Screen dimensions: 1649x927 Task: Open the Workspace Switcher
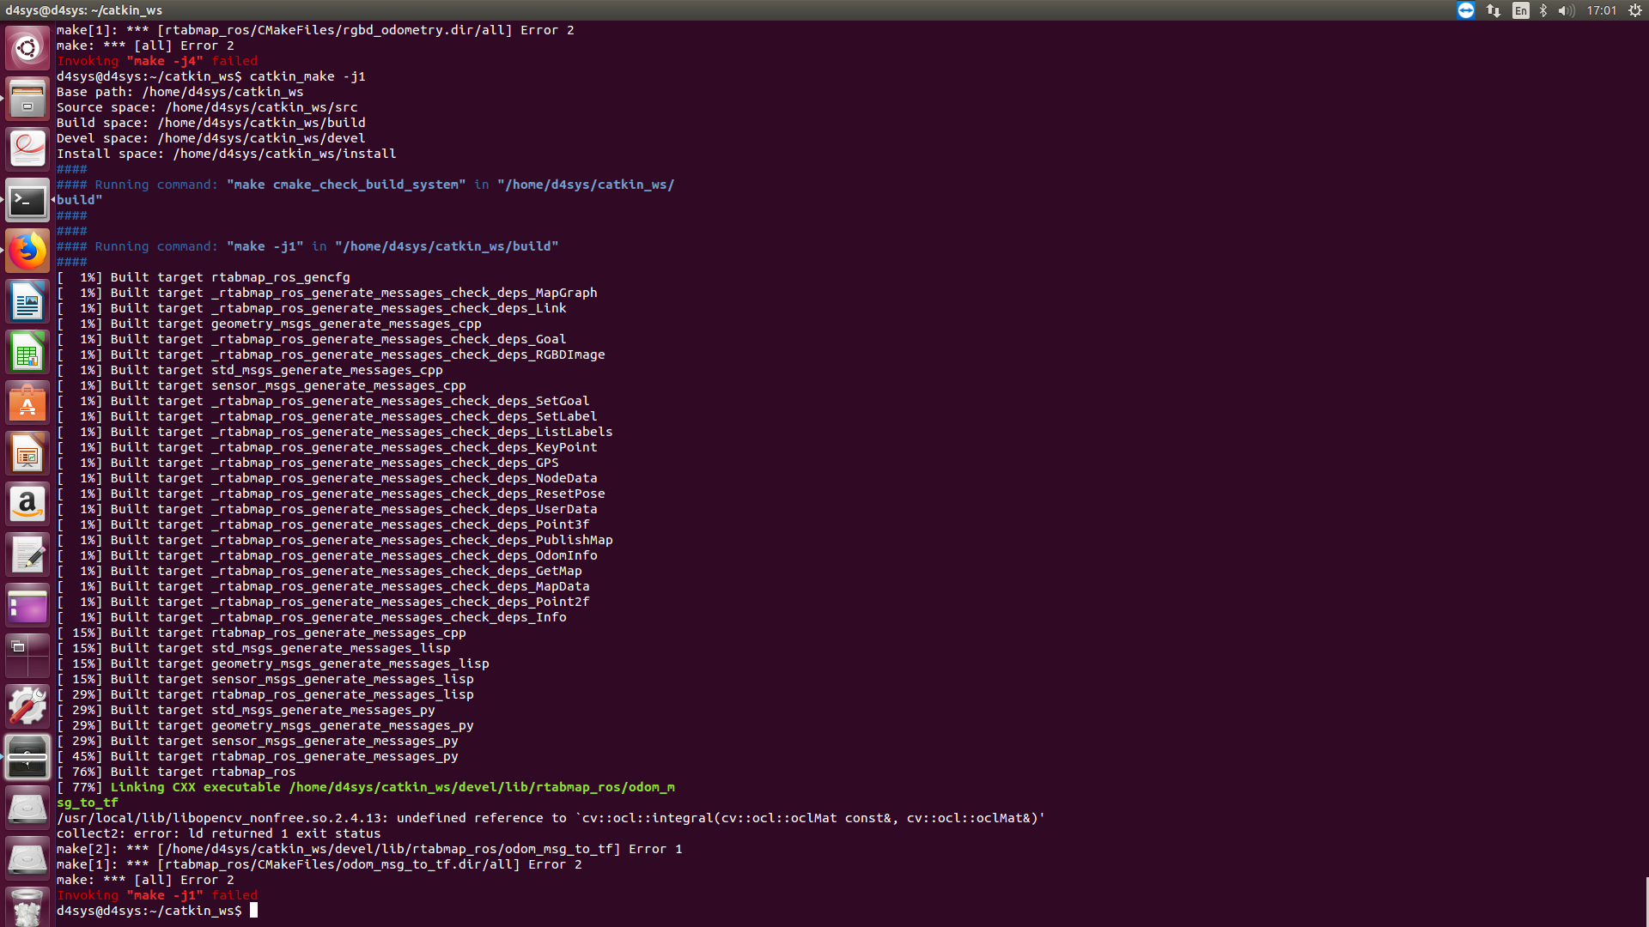click(x=27, y=656)
